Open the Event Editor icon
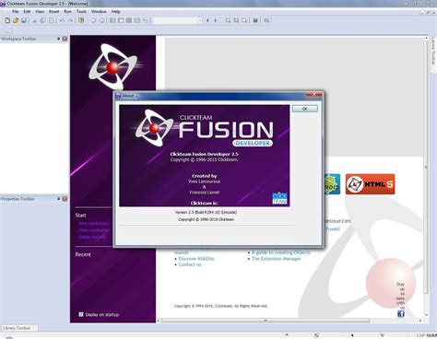 click(x=129, y=20)
